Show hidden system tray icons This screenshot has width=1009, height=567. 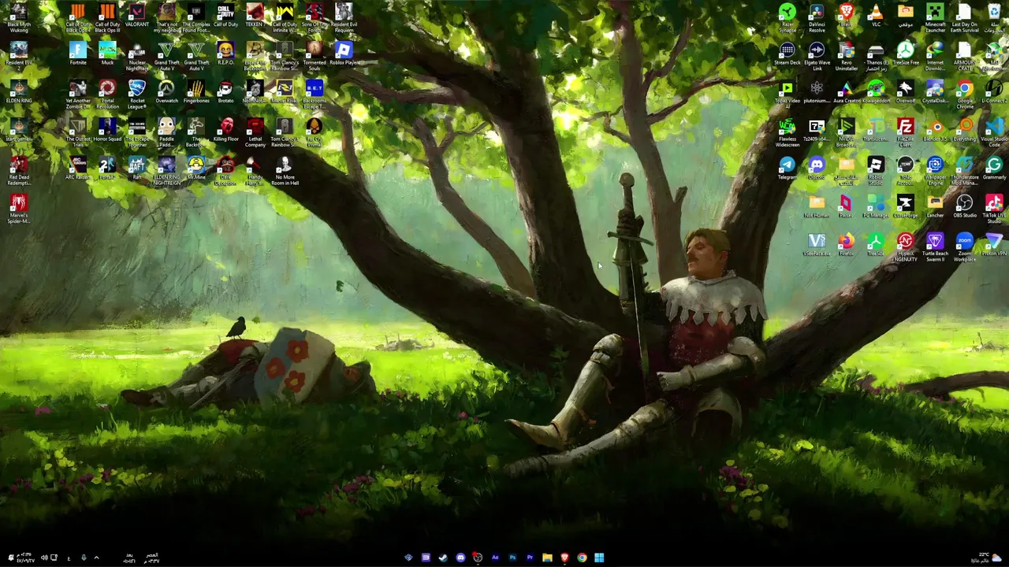tap(96, 558)
